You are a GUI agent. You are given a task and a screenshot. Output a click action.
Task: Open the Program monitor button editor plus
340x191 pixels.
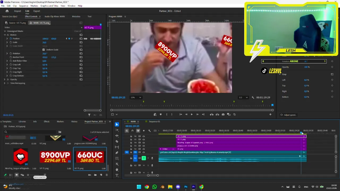click(270, 114)
